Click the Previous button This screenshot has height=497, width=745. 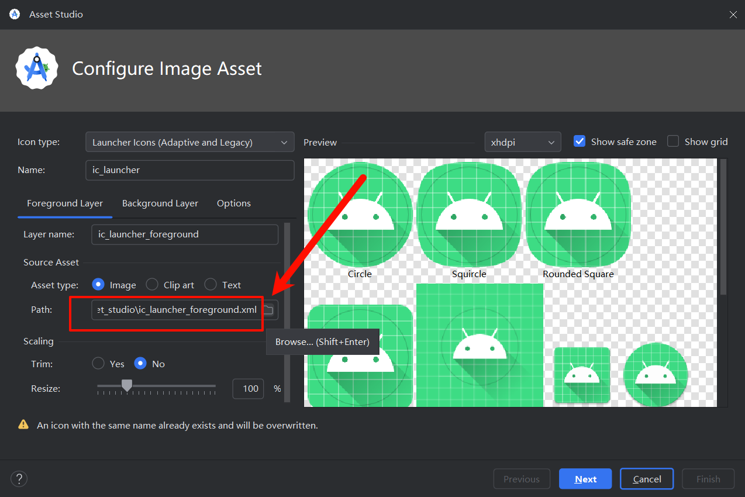522,479
